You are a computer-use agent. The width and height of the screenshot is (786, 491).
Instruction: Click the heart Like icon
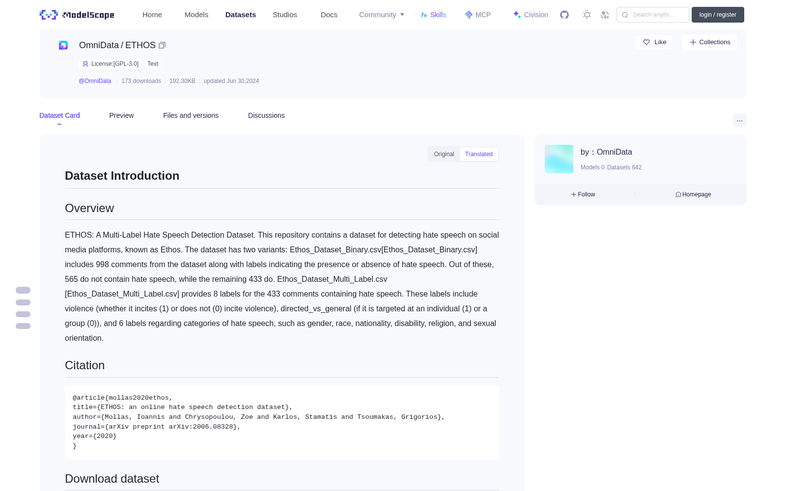[x=646, y=42]
